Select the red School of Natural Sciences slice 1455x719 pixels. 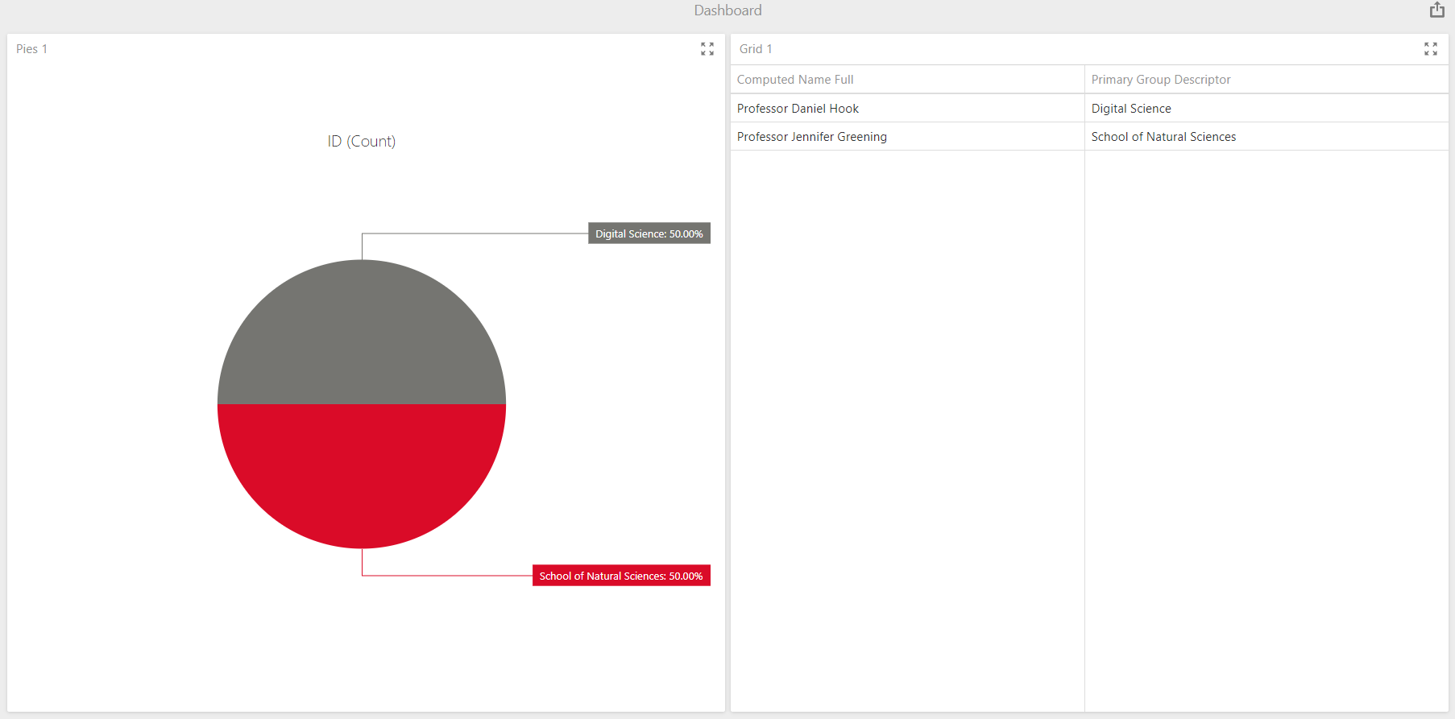point(362,475)
